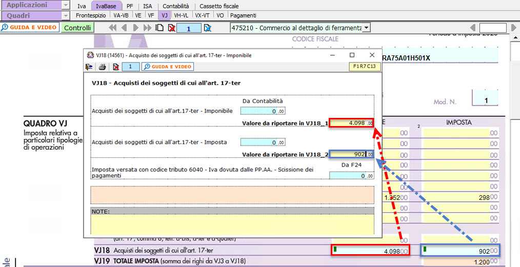Click the printer icon in VJ18 dialog
This screenshot has width=520, height=267.
[102, 67]
